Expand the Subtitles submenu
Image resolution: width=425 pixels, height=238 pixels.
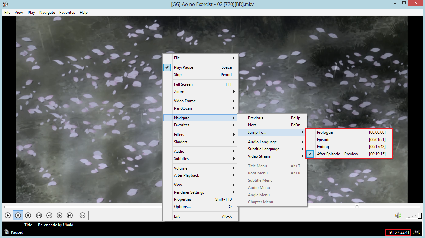pos(201,159)
